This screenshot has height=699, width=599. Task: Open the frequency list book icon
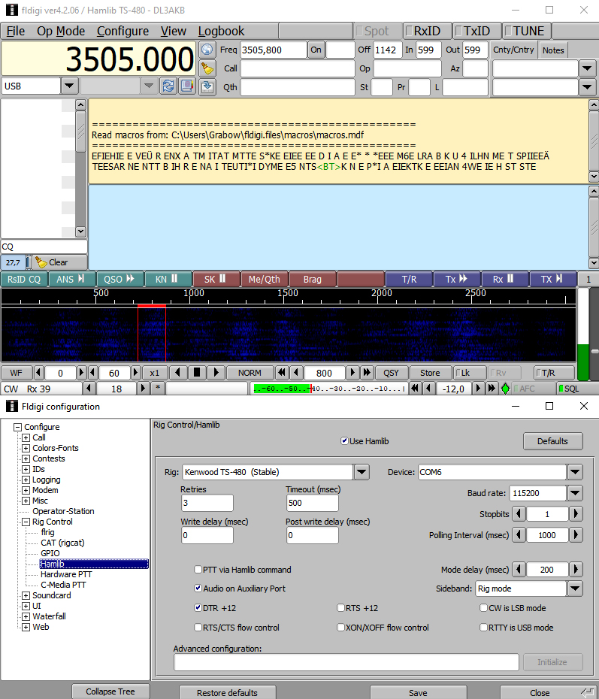click(186, 86)
